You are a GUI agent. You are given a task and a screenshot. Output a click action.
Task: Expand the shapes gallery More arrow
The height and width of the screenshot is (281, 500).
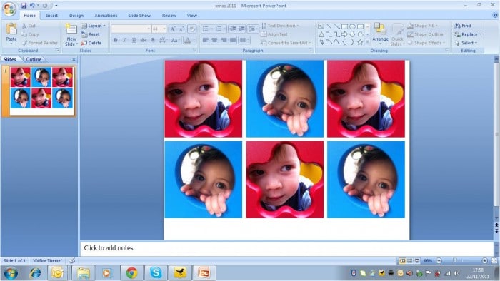[367, 42]
